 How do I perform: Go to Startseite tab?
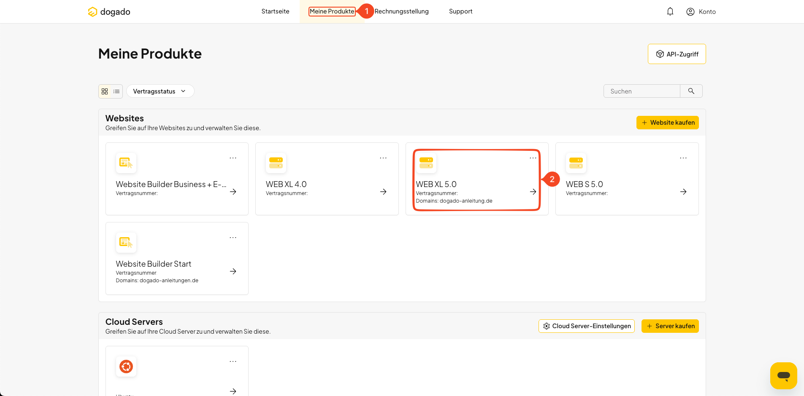tap(275, 11)
